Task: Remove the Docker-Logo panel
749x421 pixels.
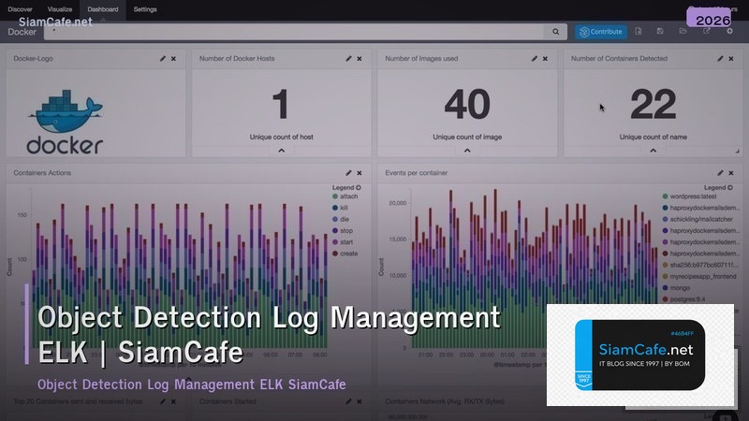Action: 173,59
